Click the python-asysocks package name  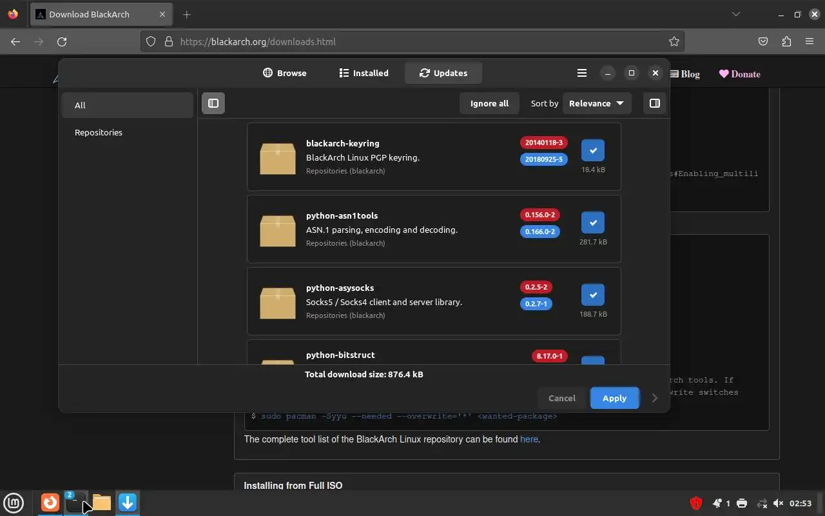340,288
